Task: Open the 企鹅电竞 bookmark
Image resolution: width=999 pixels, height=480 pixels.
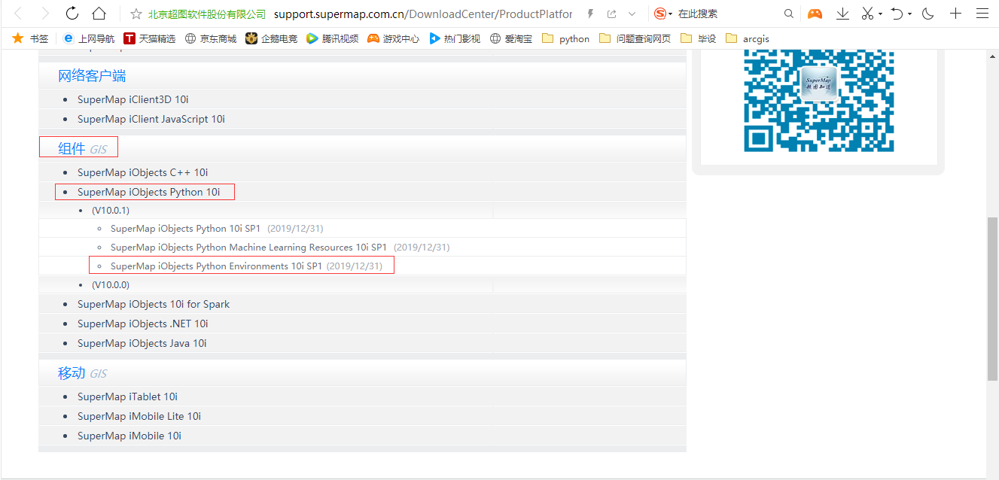Action: coord(272,38)
